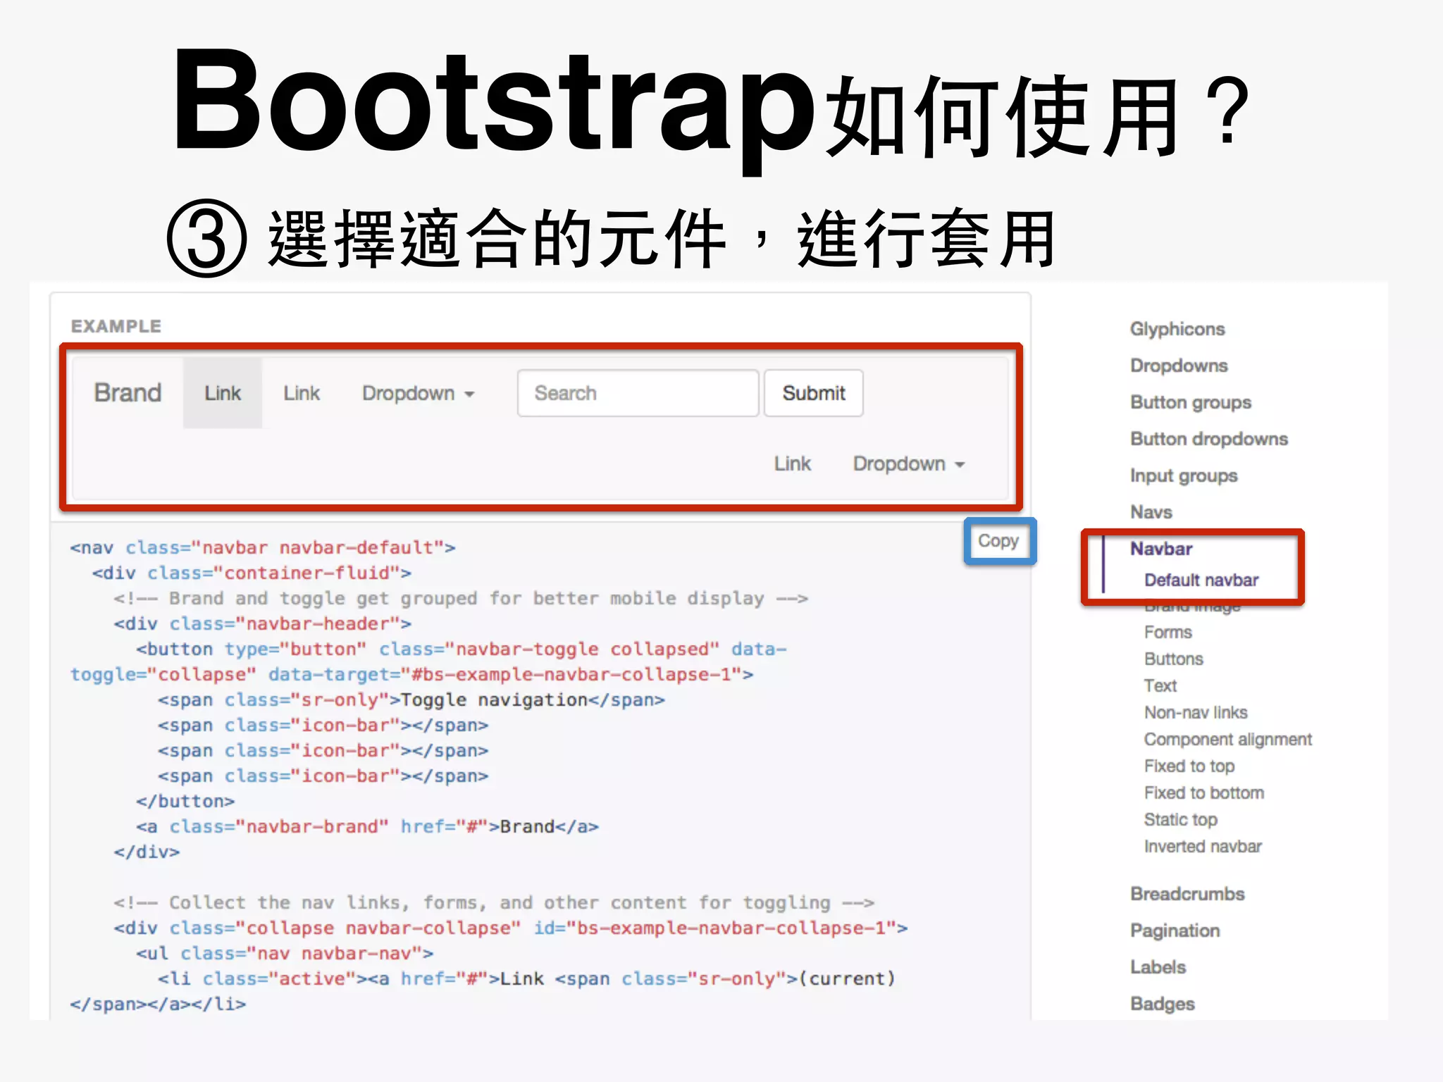Open Fixed to top sub-item
This screenshot has width=1443, height=1082.
coord(1189,766)
